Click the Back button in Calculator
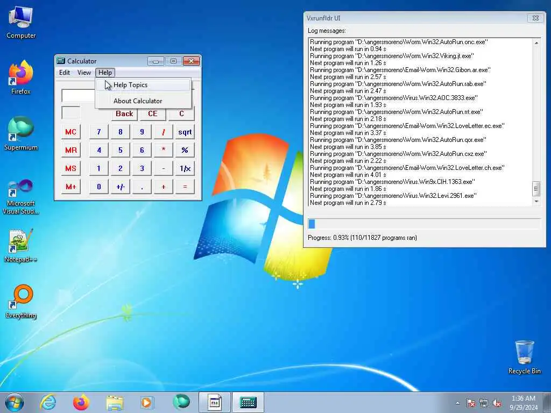Screen dimensions: 551x413 pyautogui.click(x=124, y=113)
